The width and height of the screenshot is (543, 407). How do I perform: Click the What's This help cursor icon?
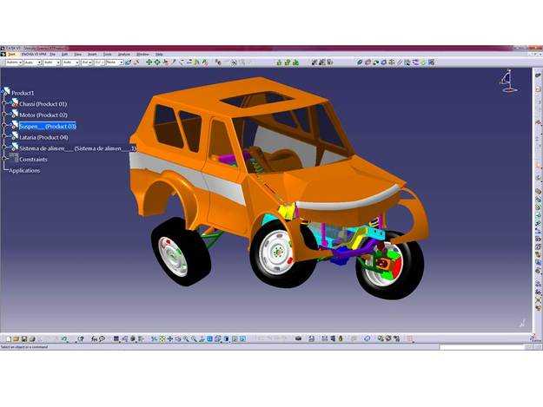pyautogui.click(x=81, y=339)
